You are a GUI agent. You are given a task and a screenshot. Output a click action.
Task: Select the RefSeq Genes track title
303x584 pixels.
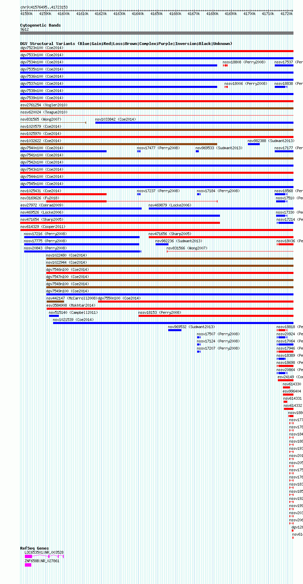click(x=34, y=548)
